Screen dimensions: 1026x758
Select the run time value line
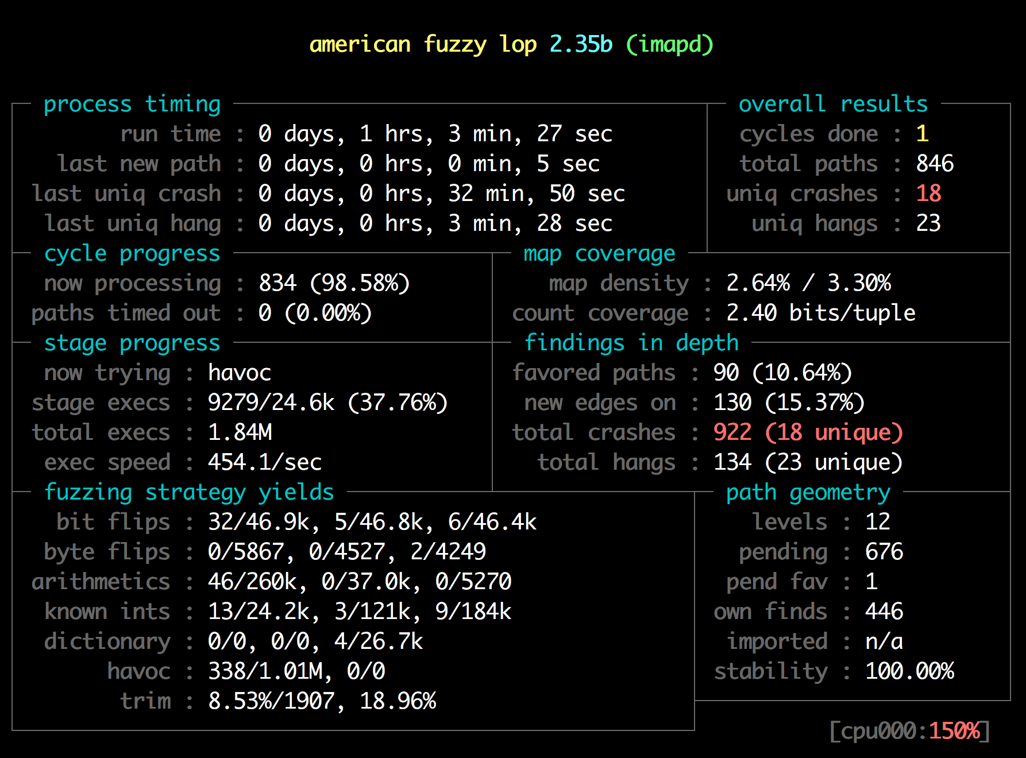(x=435, y=134)
